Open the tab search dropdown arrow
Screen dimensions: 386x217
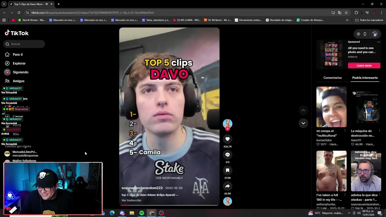(x=4, y=4)
